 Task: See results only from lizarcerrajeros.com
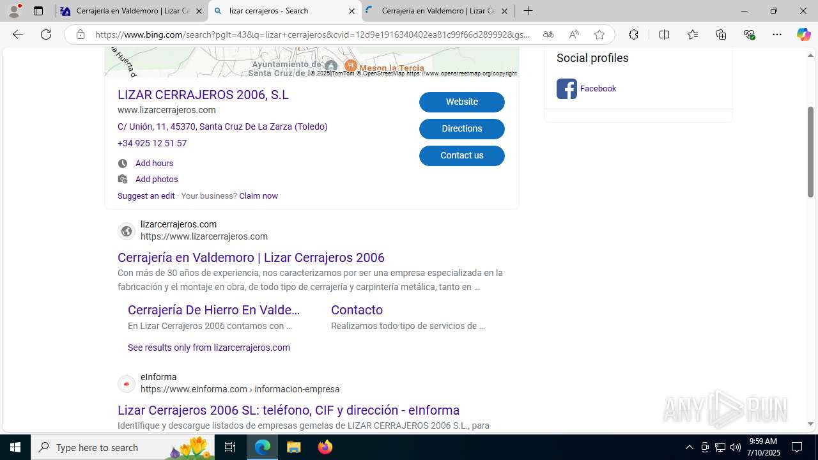[x=209, y=348]
